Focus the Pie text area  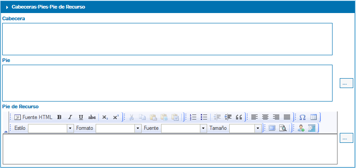(x=167, y=83)
